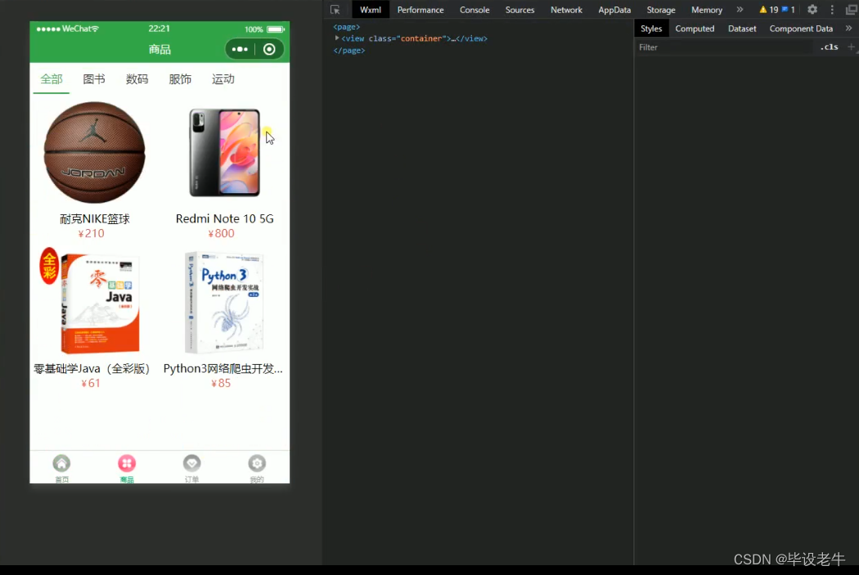Screen dimensions: 859x575
Task: Click product title 耐克NIKE篮球
Action: click(x=94, y=219)
